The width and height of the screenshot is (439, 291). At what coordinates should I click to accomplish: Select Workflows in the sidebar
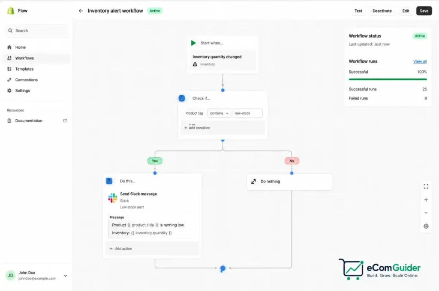(37, 58)
